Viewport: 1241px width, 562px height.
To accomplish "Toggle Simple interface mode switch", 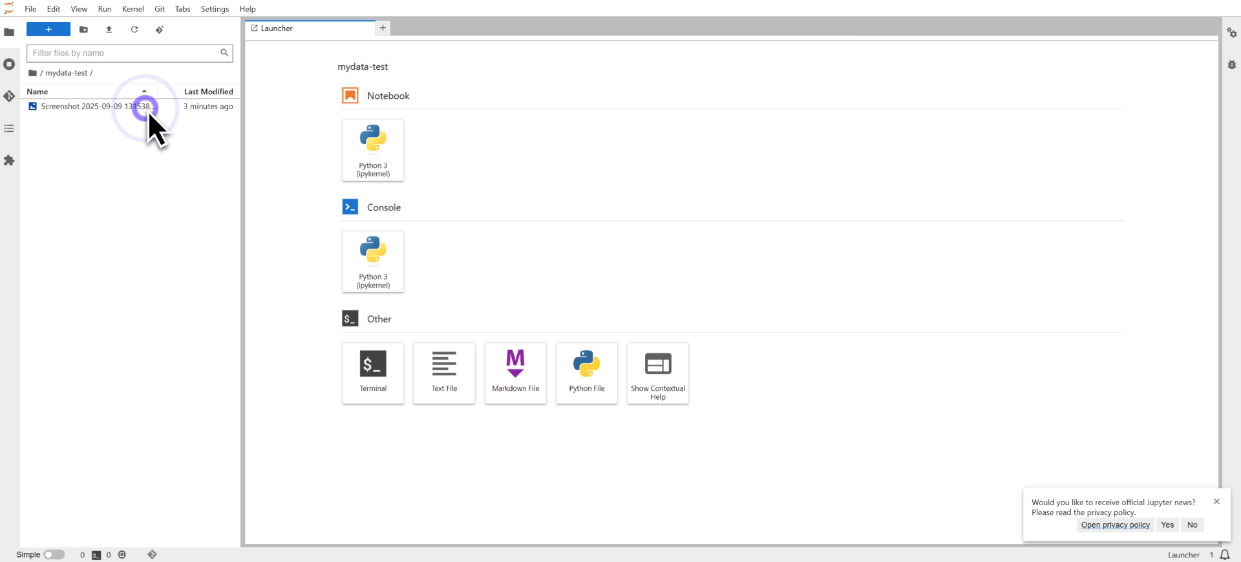I will coord(54,555).
